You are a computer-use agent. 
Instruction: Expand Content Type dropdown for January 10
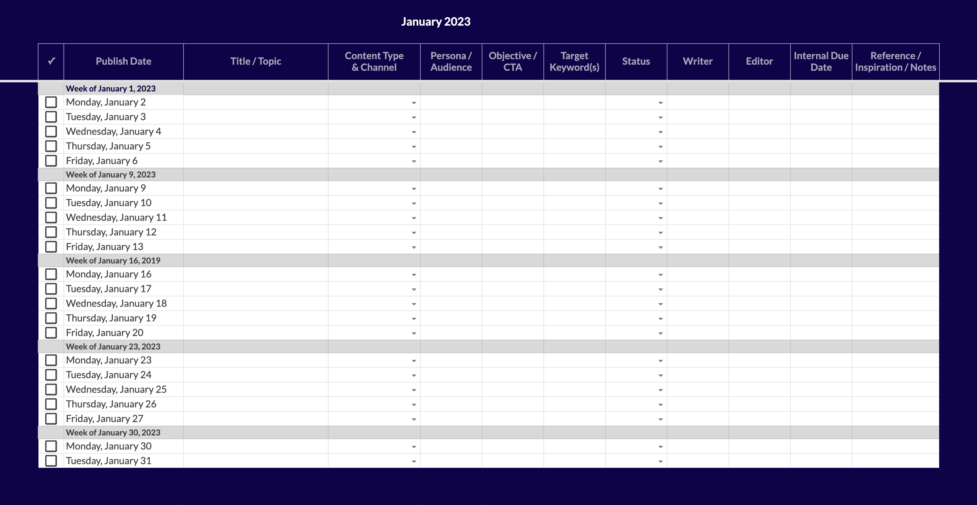point(414,203)
